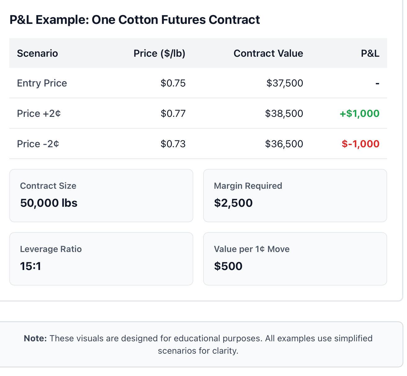Click the P&L Example heading

(x=135, y=20)
